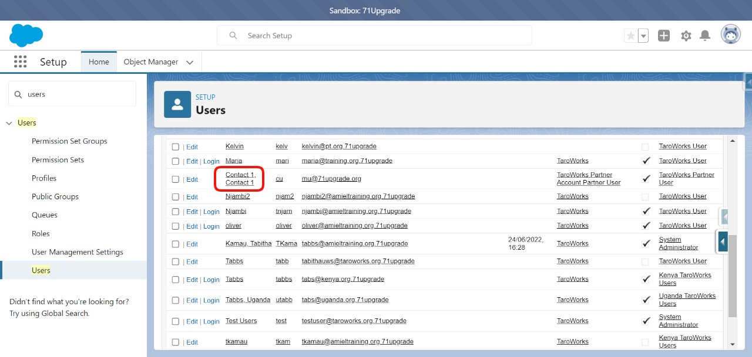Image resolution: width=752 pixels, height=357 pixels.
Task: Open Permission Sets in sidebar
Action: [58, 159]
